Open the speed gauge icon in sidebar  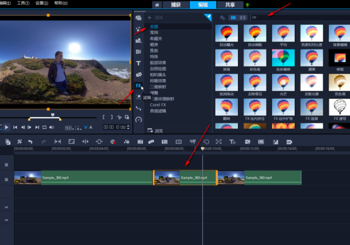[138, 120]
